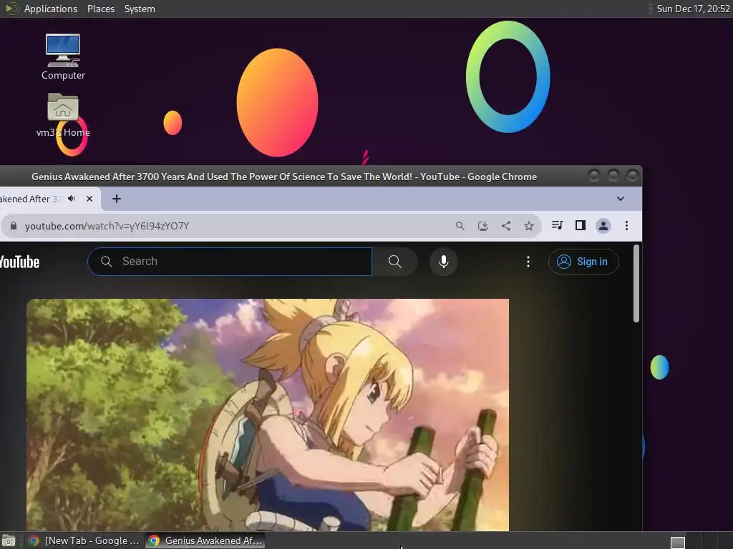Minimize Chrome with first title bar button

tap(593, 175)
